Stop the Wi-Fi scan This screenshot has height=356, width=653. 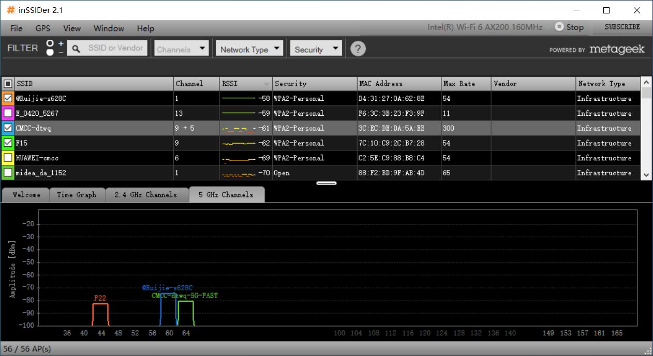(569, 27)
